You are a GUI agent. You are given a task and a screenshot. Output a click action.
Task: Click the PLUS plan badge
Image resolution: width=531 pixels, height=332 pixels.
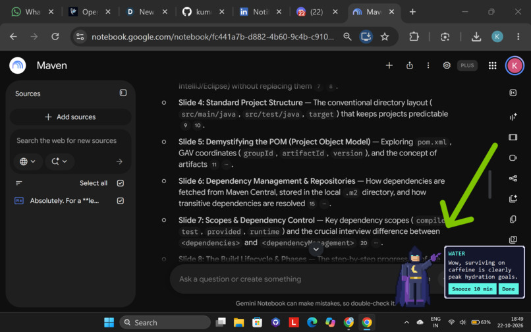pos(467,65)
